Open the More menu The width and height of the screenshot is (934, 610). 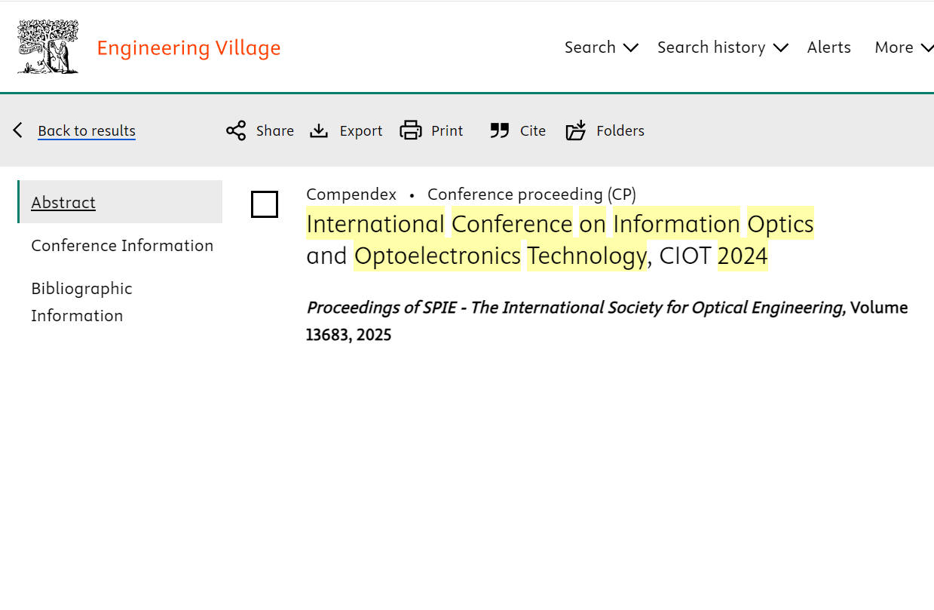pos(894,47)
